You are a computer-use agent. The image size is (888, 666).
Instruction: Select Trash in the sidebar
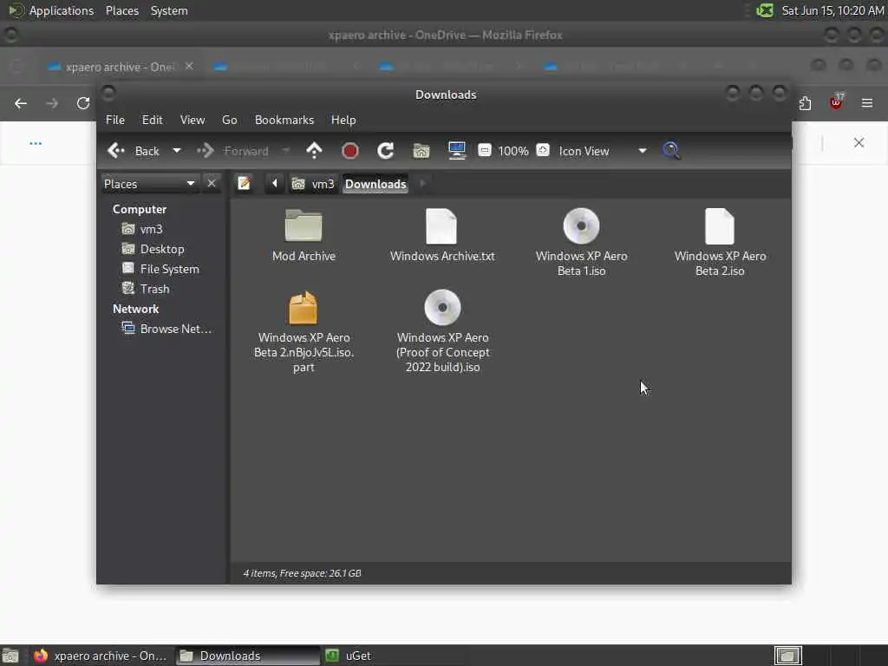click(146, 289)
